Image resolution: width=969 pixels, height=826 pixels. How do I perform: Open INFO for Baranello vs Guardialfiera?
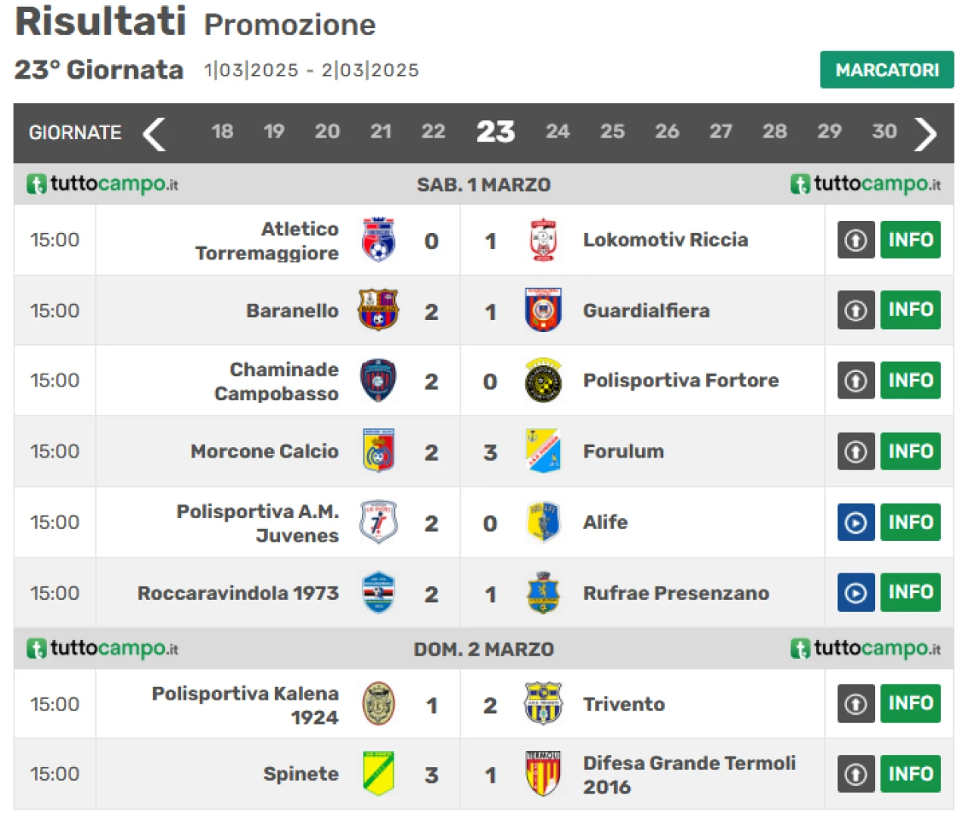click(x=911, y=310)
